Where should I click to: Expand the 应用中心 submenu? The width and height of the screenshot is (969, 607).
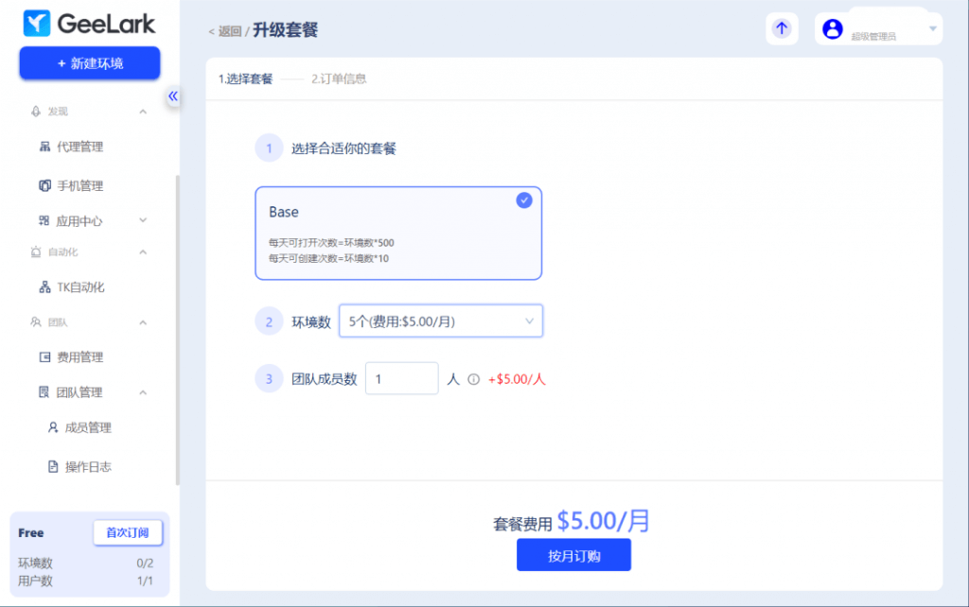click(143, 220)
